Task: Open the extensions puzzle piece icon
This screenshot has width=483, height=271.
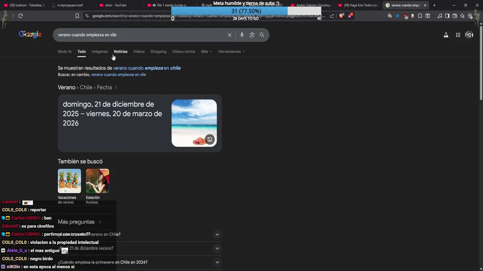Action: [420, 16]
